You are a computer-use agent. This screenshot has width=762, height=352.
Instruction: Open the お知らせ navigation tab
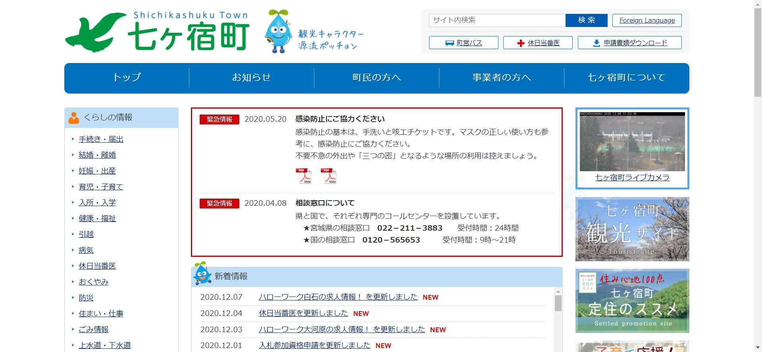251,78
